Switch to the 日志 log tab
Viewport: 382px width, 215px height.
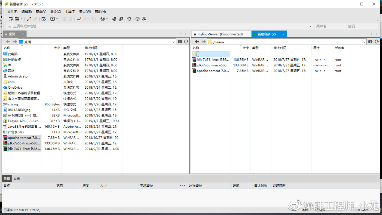click(x=17, y=178)
